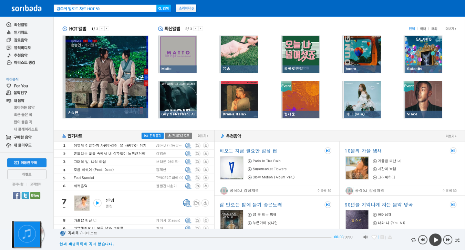Image resolution: width=465 pixels, height=250 pixels.
Task: Click the playback progress bar
Action: click(196, 237)
